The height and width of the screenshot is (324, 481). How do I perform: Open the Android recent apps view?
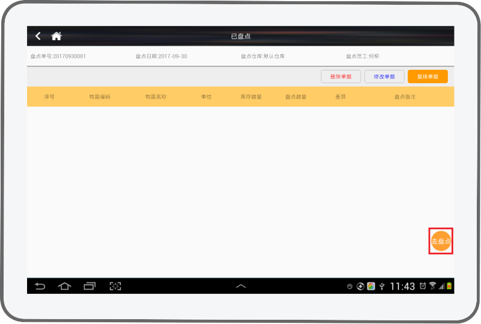tap(90, 286)
